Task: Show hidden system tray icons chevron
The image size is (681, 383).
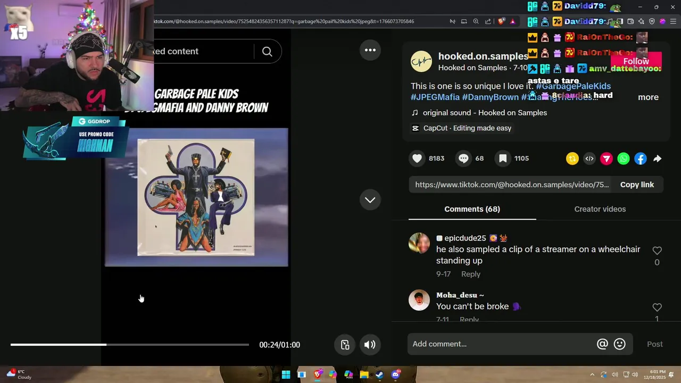Action: coord(592,374)
